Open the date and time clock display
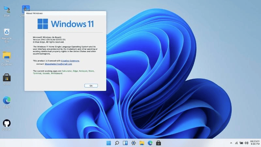 [254, 143]
